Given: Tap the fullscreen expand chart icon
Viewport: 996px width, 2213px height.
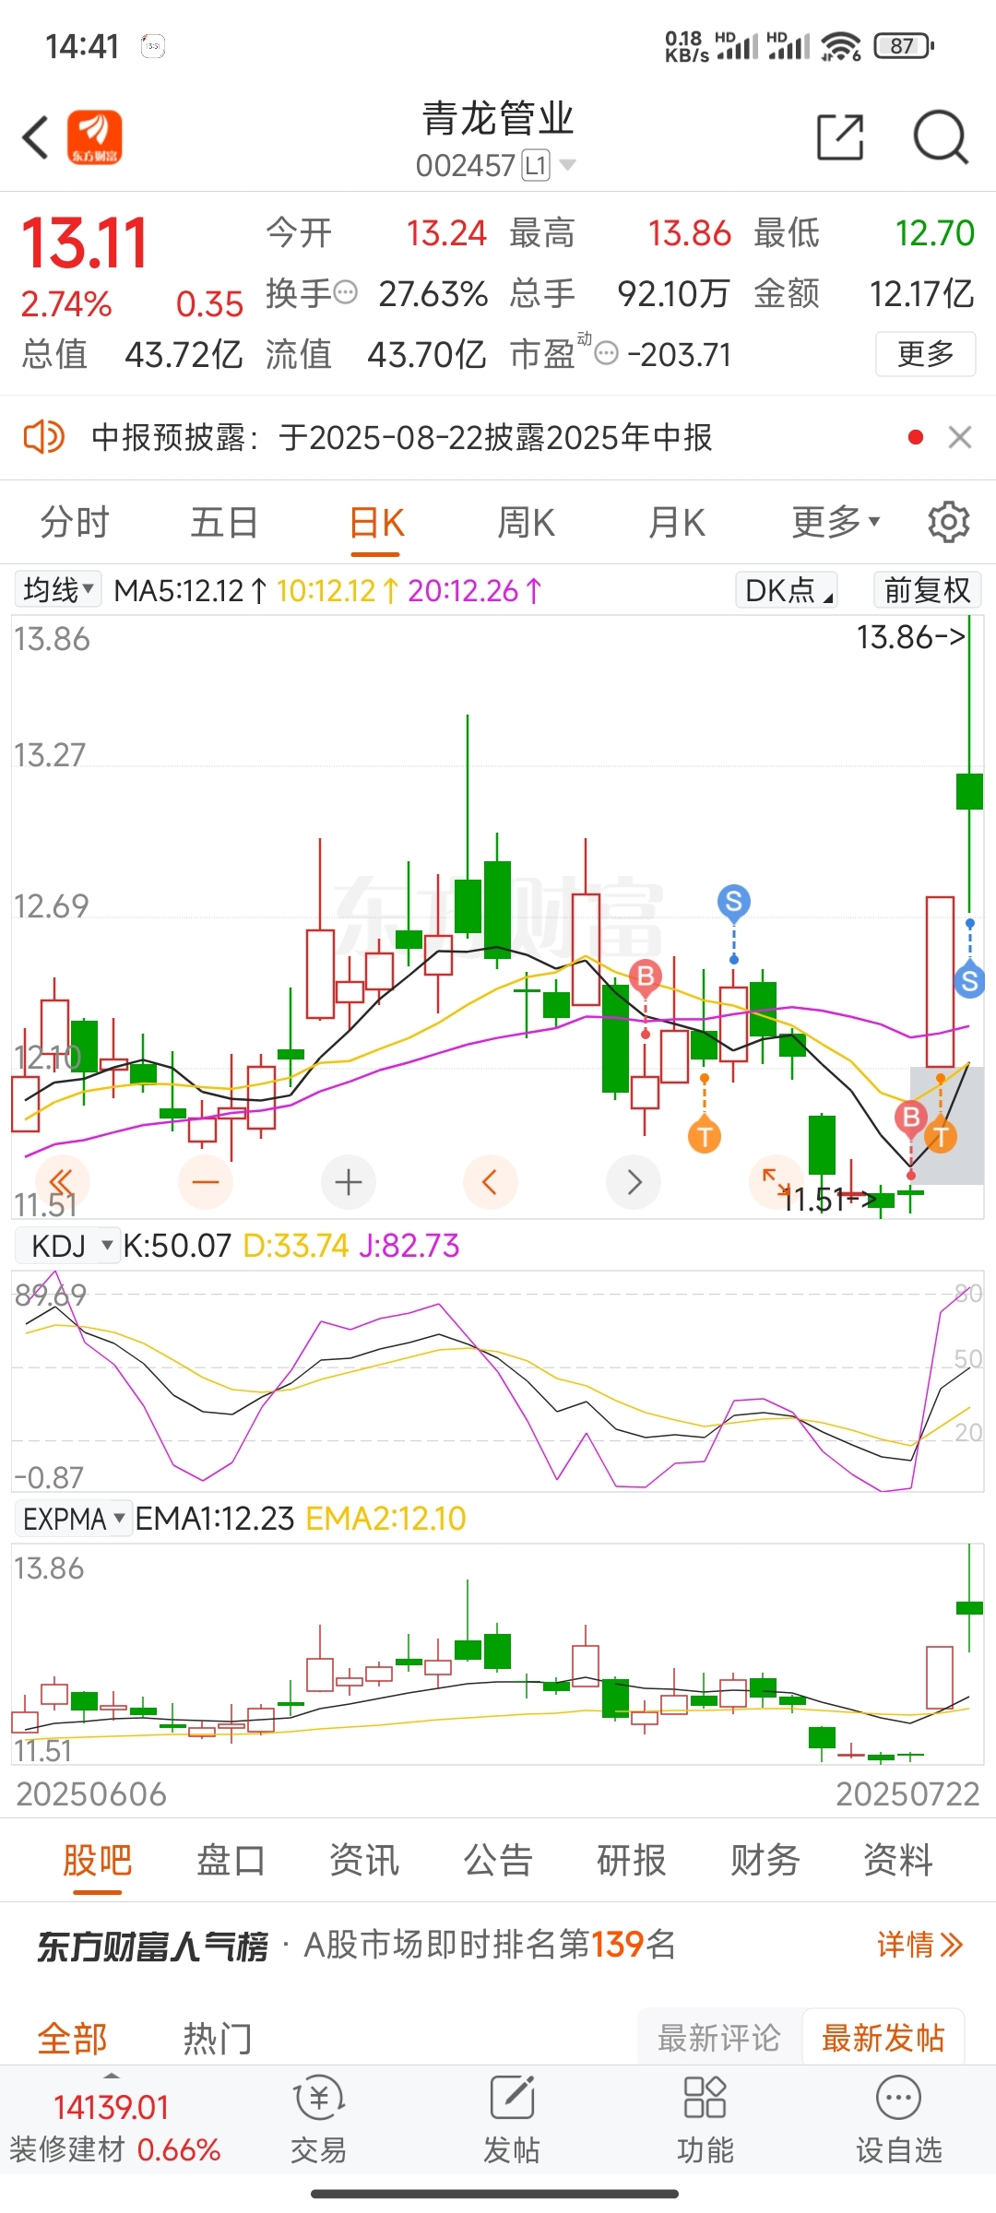Looking at the screenshot, I should click(775, 1181).
